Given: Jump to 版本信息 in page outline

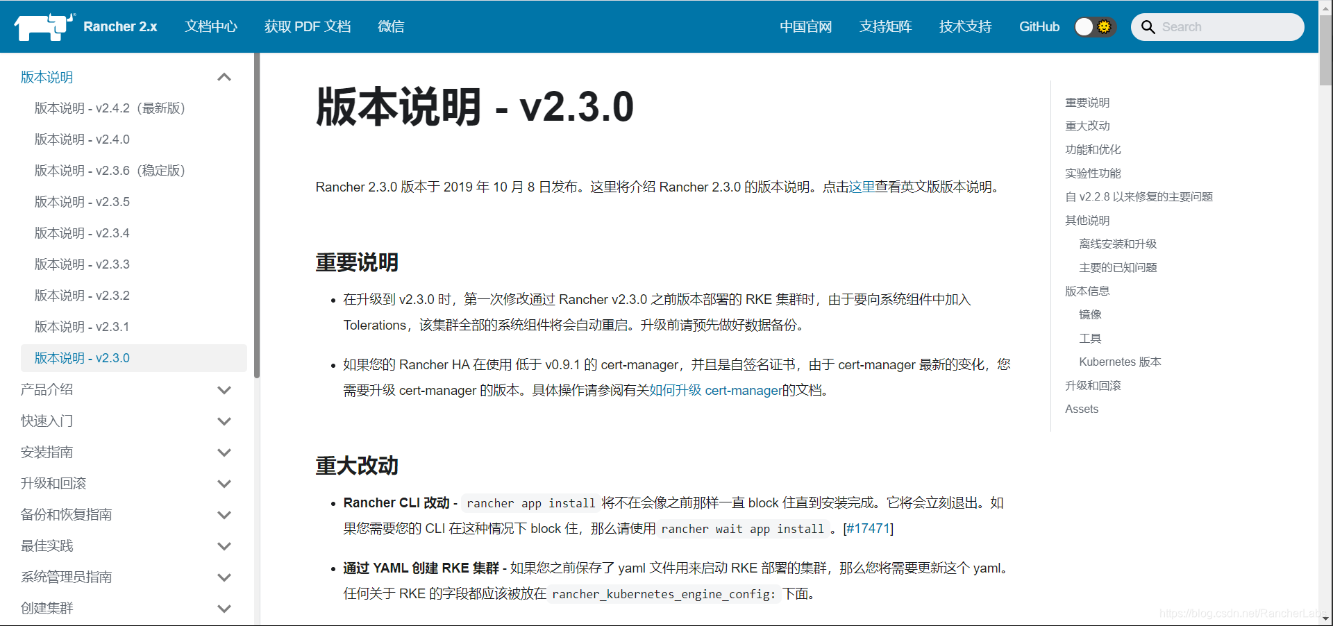Looking at the screenshot, I should [1087, 291].
